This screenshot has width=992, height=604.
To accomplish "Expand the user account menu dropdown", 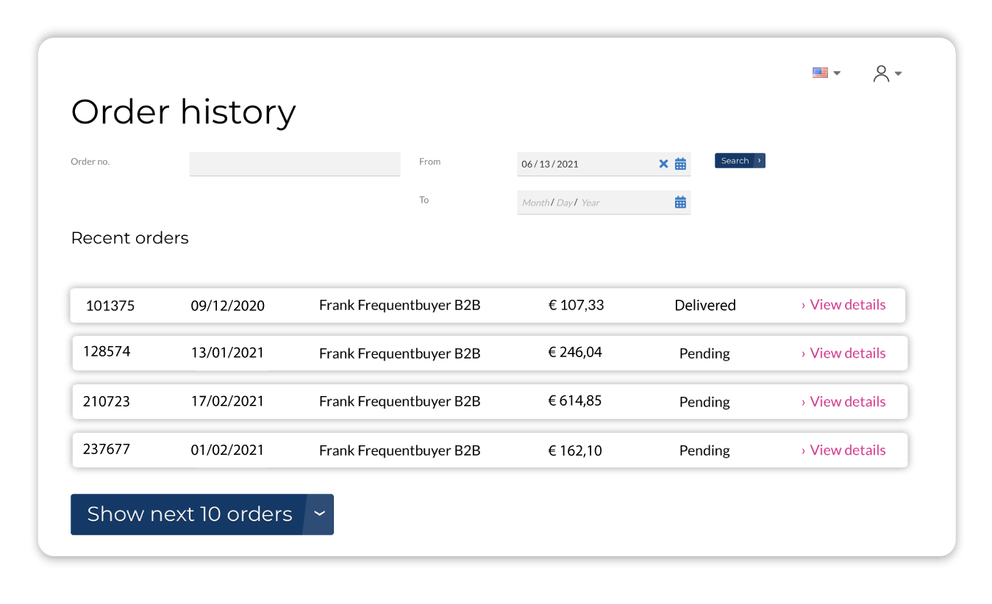I will click(898, 74).
